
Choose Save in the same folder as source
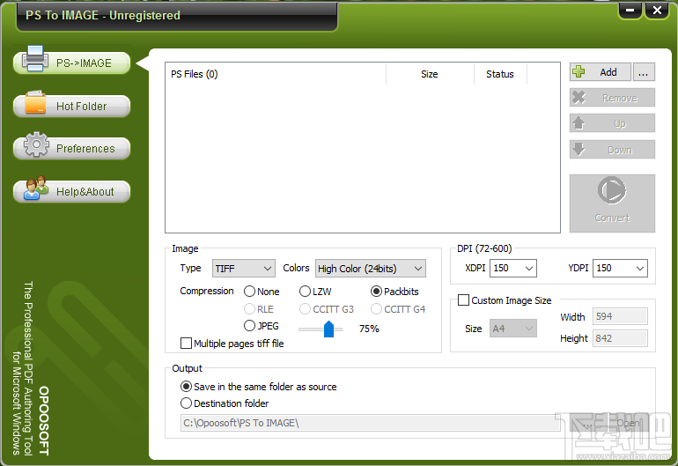point(259,387)
